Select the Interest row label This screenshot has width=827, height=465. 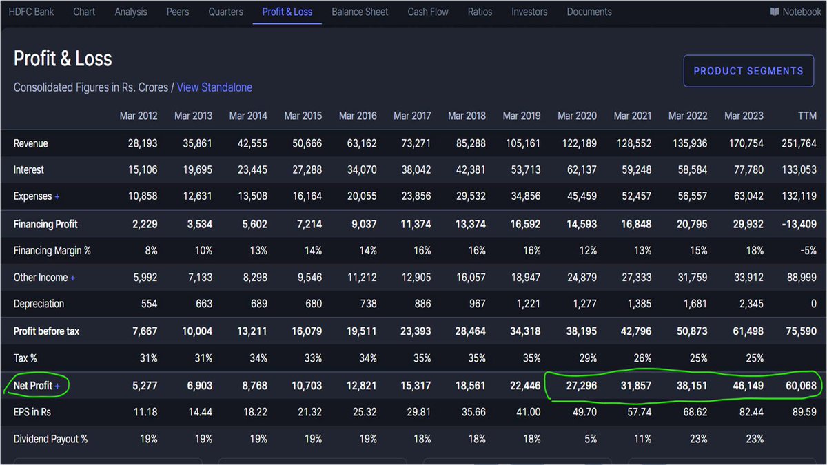[x=28, y=169]
